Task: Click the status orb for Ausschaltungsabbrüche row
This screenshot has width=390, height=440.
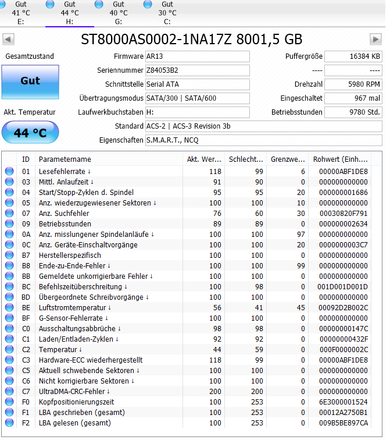Action: coord(9,328)
